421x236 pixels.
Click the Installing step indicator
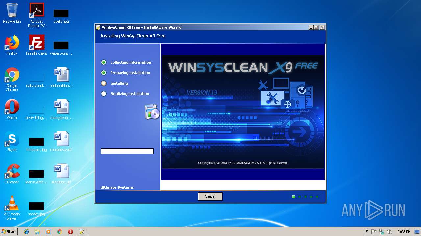(104, 83)
